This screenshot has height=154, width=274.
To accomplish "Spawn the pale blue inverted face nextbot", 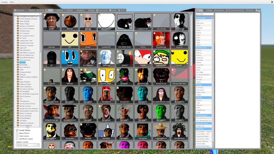I will [x=106, y=58].
